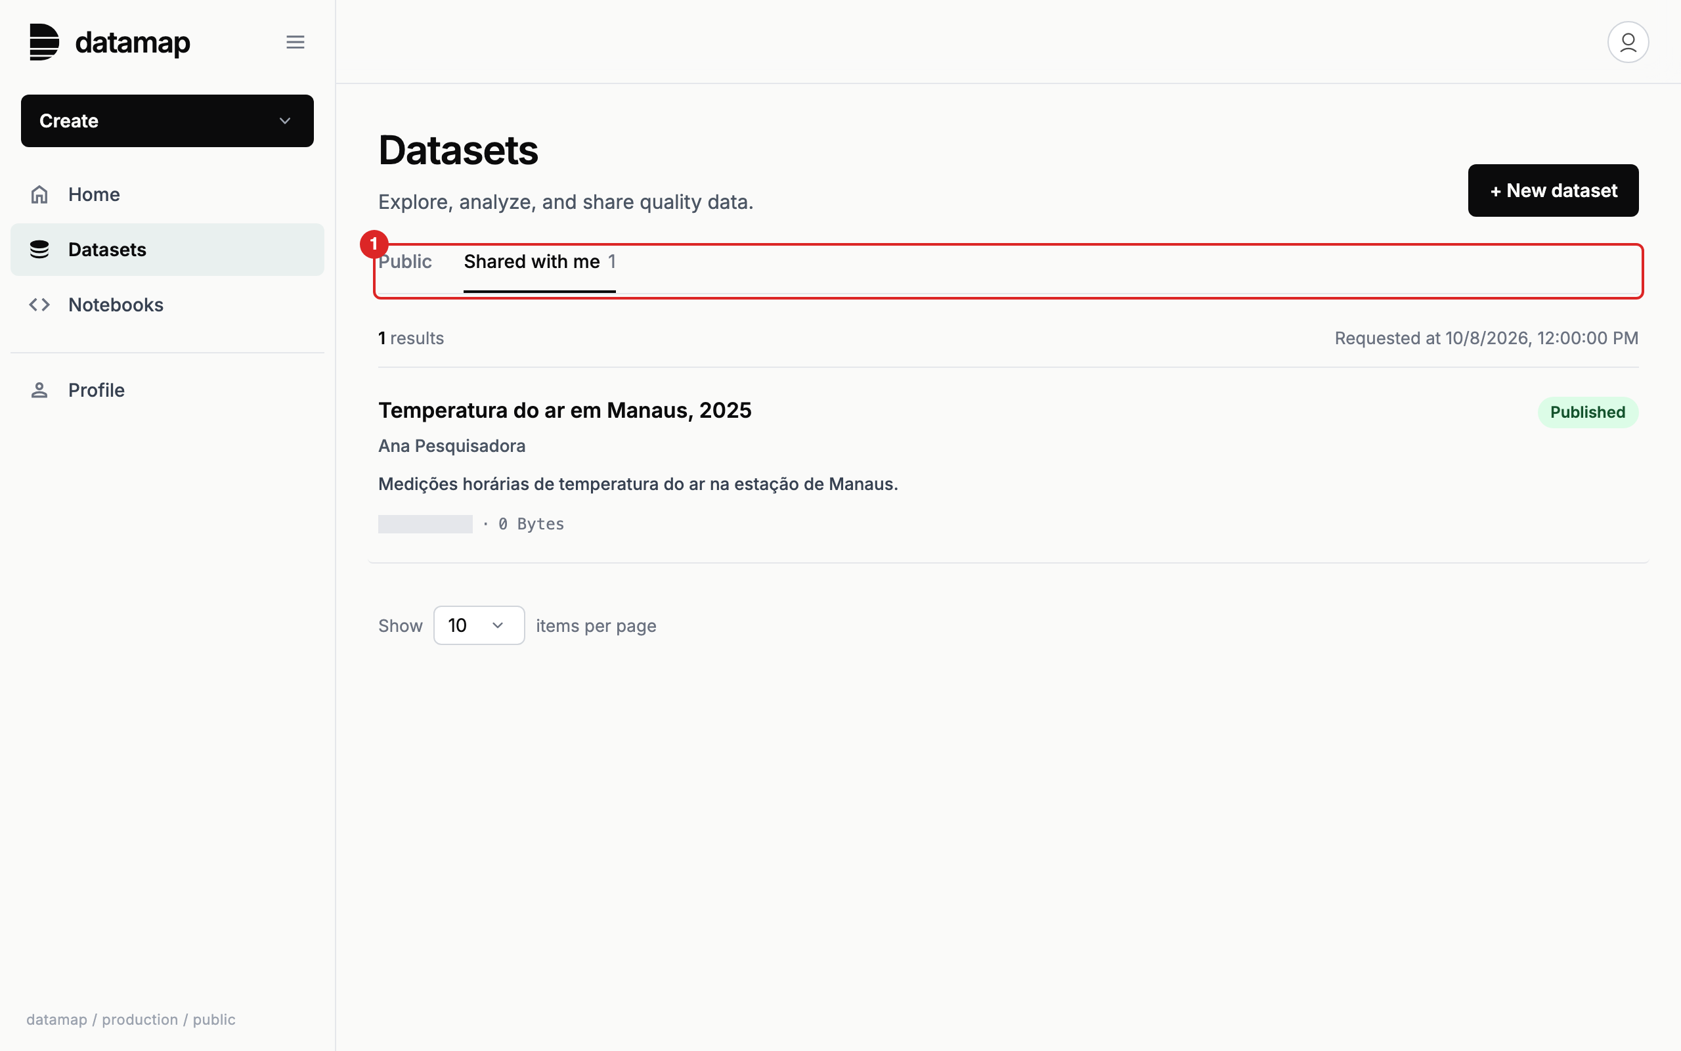Select the Shared with me tab
This screenshot has width=1681, height=1051.
540,262
